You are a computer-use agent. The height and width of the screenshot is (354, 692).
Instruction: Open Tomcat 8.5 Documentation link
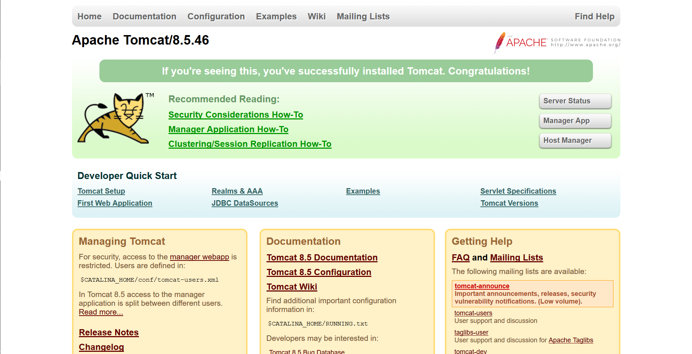pyautogui.click(x=322, y=258)
